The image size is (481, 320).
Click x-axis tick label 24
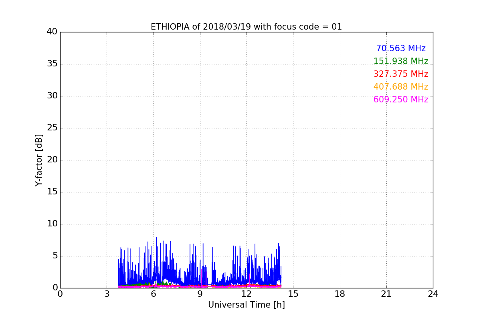pos(433,294)
